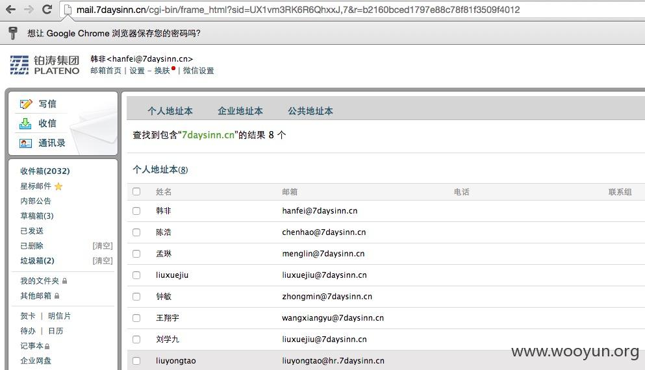Click the compose mail pencil icon
This screenshot has width=645, height=370.
pyautogui.click(x=25, y=104)
